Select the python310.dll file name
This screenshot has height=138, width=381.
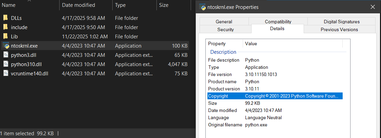point(26,64)
